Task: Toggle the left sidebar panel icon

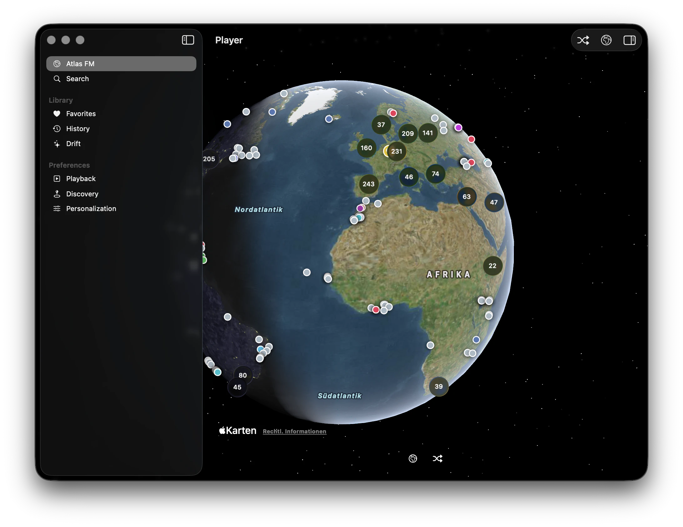Action: pyautogui.click(x=188, y=40)
